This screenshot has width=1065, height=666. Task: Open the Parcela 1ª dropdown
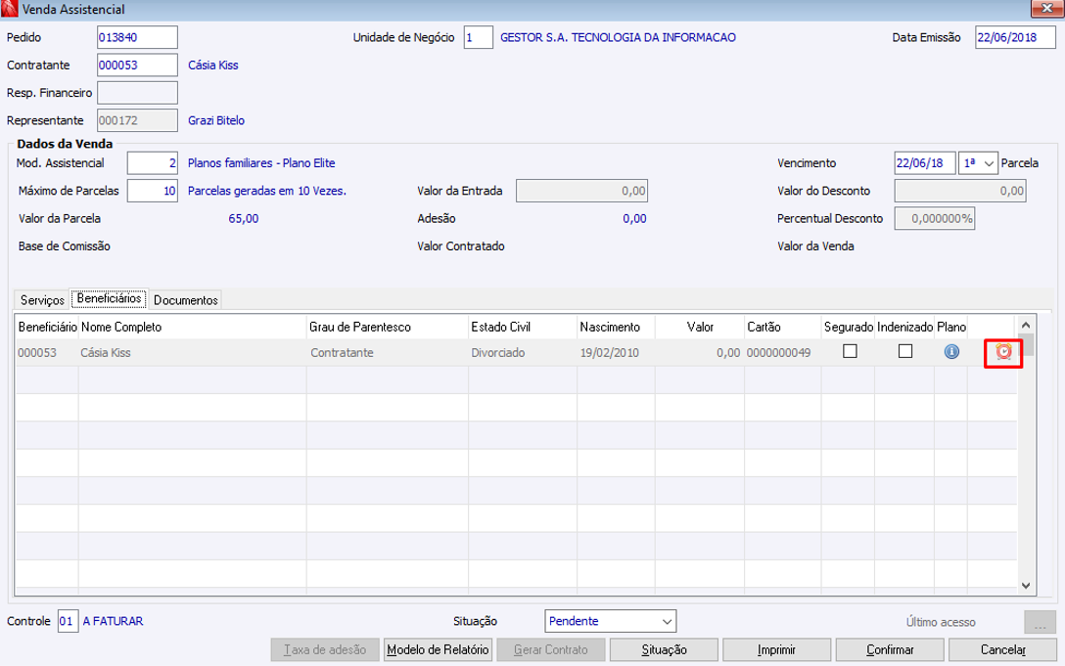[978, 163]
